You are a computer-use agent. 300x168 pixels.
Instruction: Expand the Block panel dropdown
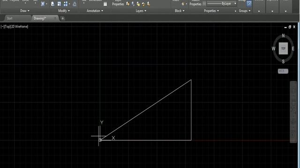(x=180, y=11)
